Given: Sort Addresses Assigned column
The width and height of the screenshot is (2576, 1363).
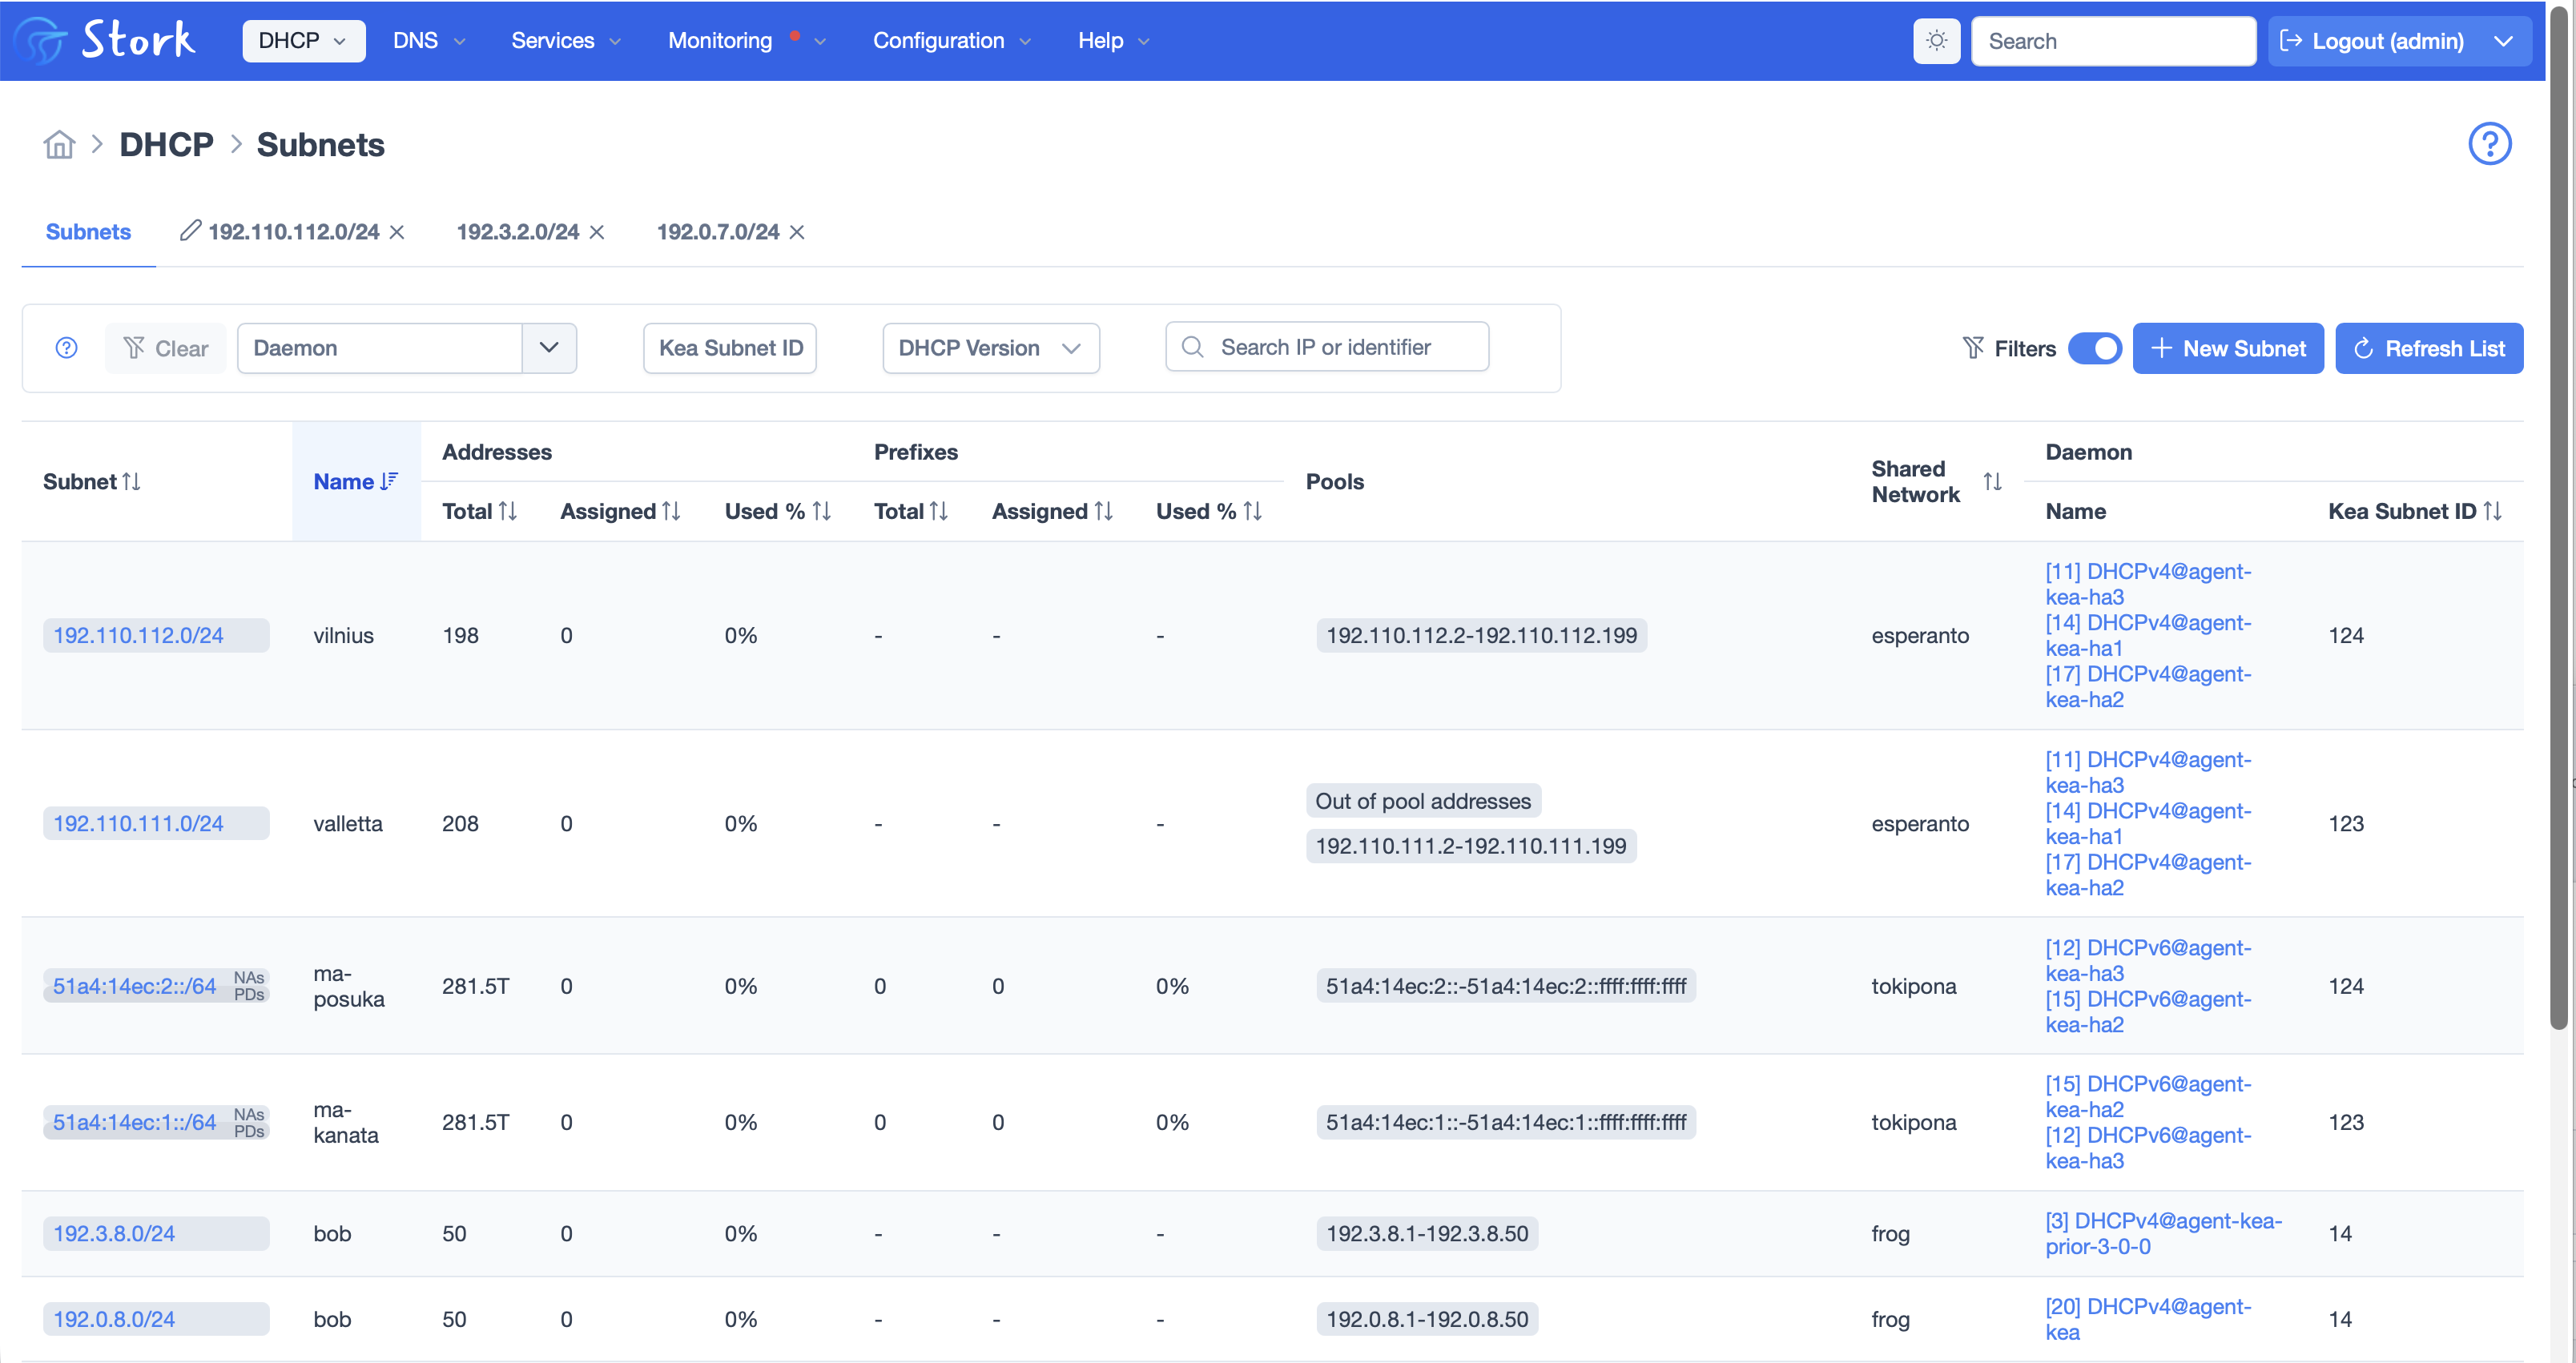Looking at the screenshot, I should (x=671, y=511).
